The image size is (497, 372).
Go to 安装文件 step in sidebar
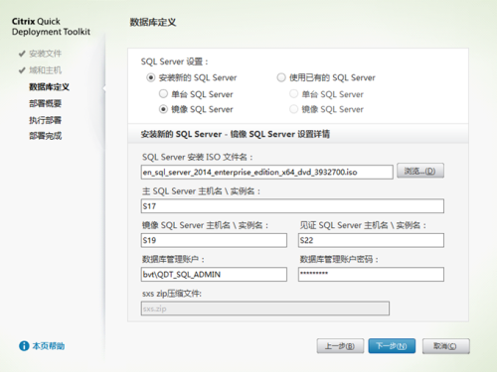point(46,54)
